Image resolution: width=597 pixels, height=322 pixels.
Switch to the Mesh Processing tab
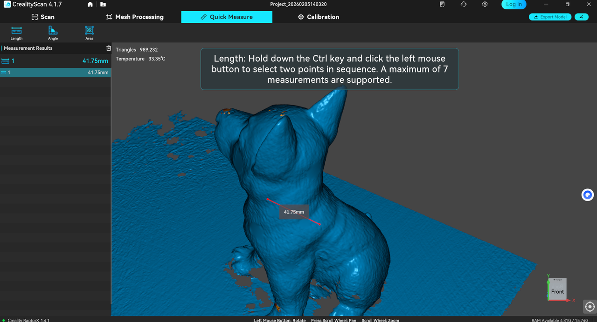pos(135,17)
